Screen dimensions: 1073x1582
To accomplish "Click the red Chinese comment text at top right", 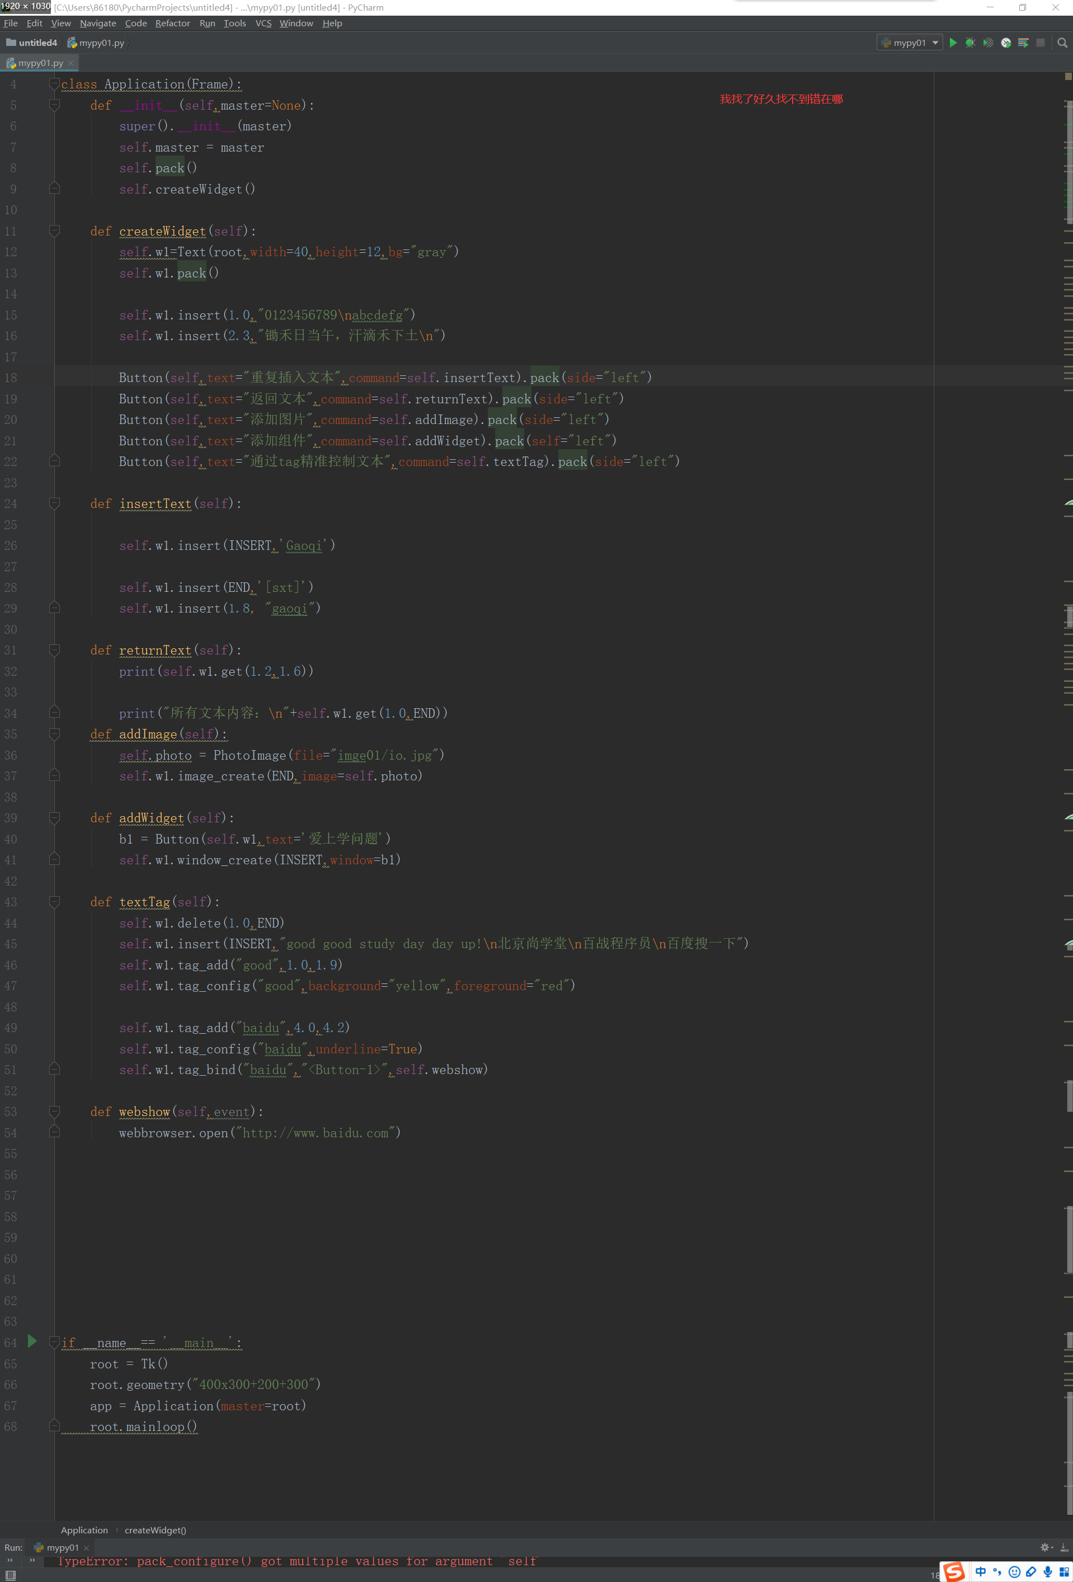I will 781,98.
